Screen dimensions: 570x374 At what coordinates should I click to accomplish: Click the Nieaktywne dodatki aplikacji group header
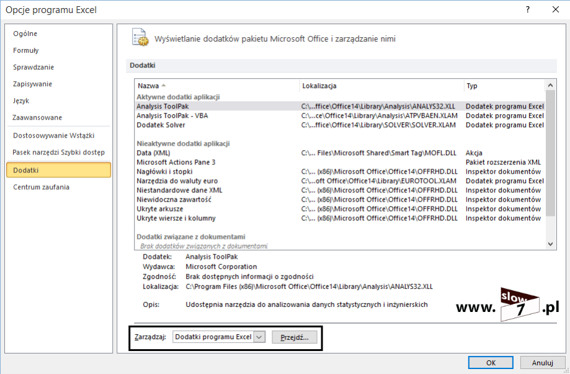coord(183,143)
